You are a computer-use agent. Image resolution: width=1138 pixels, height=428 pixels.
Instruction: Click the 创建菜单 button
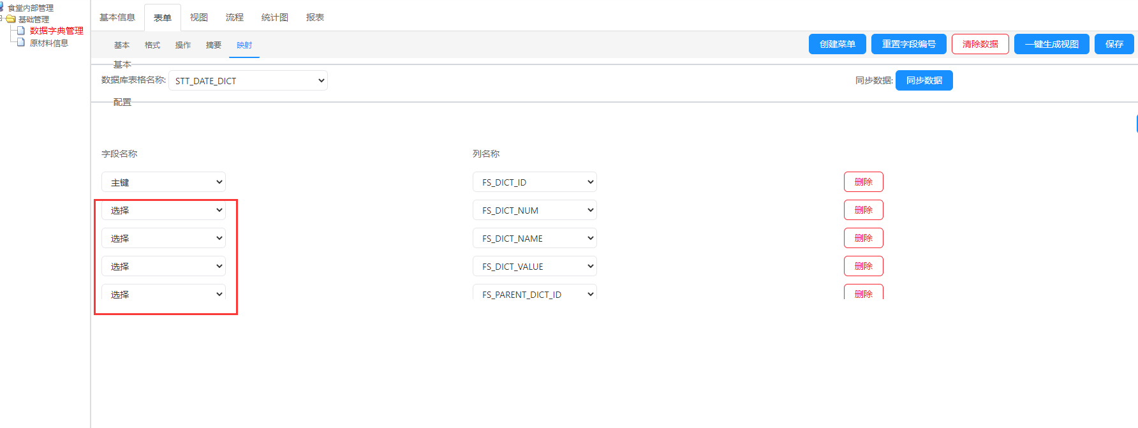point(838,44)
